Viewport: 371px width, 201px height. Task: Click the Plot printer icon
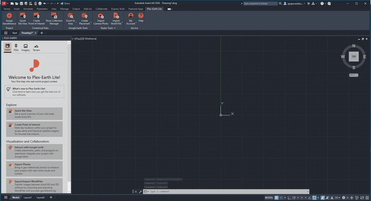click(40, 4)
